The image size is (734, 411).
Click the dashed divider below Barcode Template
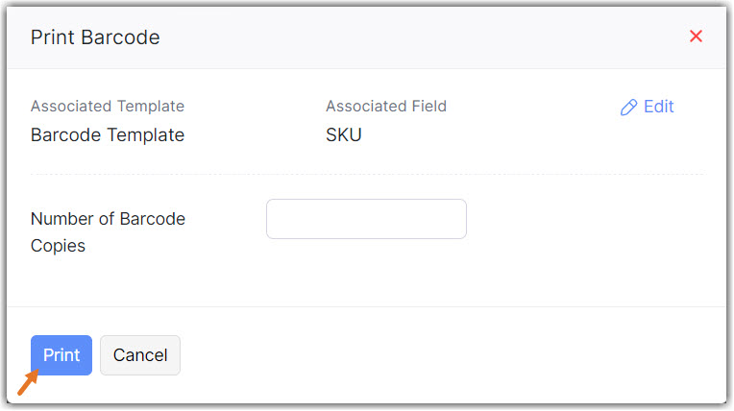(x=366, y=175)
